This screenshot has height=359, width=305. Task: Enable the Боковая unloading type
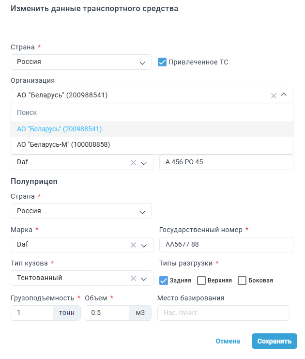pos(242,281)
